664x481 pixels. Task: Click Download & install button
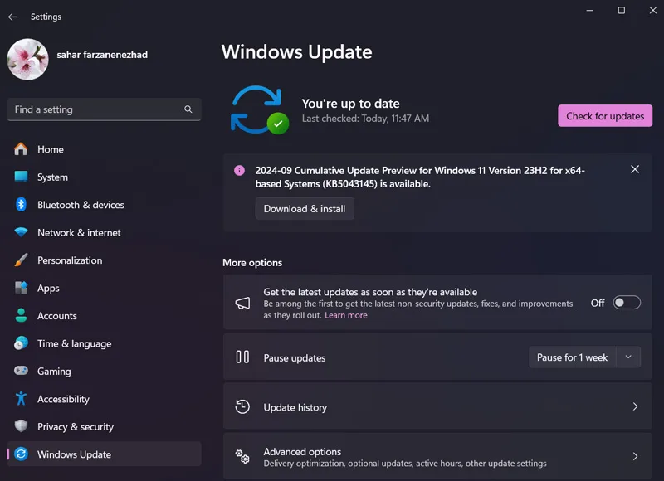point(305,208)
